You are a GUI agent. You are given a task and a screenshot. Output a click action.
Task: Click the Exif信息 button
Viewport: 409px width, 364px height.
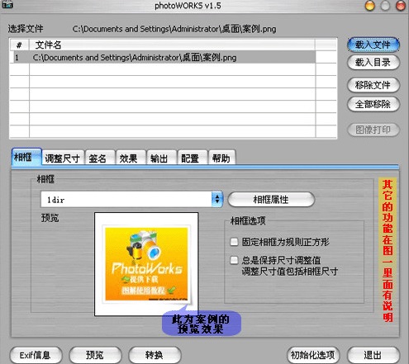click(x=36, y=355)
